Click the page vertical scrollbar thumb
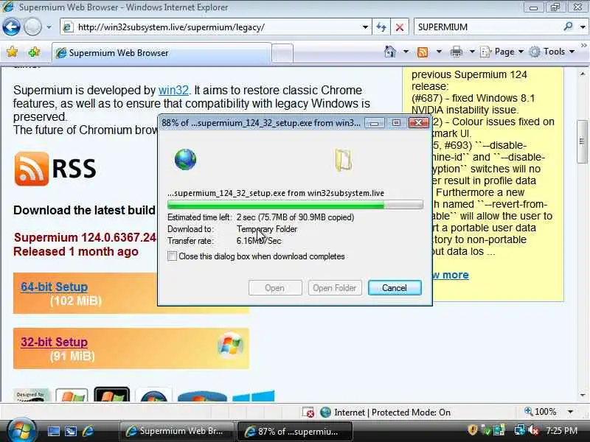This screenshot has width=590, height=442. coord(583,141)
